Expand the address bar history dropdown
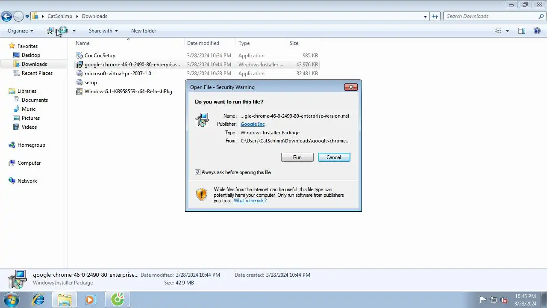Image resolution: width=547 pixels, height=308 pixels. click(425, 17)
